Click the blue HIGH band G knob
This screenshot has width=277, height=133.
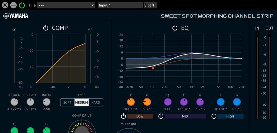coord(237,102)
